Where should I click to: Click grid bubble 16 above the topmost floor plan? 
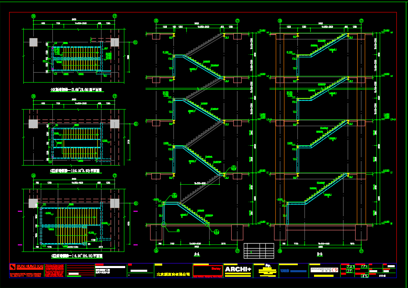pos(33,16)
